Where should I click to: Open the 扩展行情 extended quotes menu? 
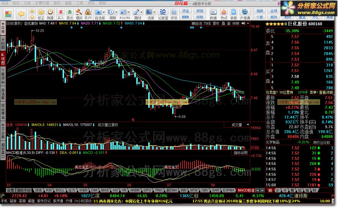click(42, 3)
